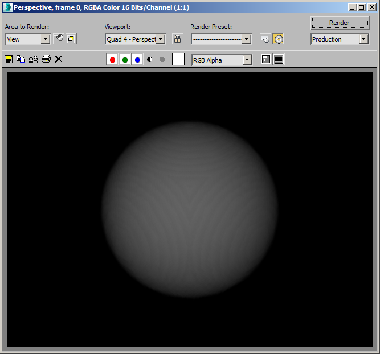Minimize the rendered frame window
The width and height of the screenshot is (380, 354).
[x=353, y=7]
